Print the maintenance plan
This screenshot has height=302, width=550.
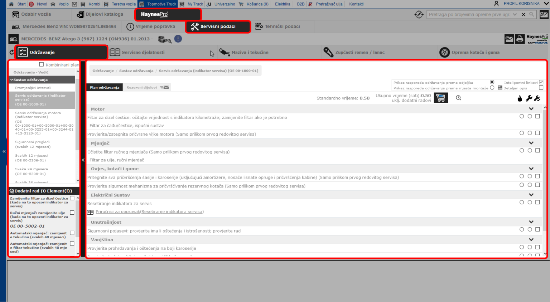[520, 39]
